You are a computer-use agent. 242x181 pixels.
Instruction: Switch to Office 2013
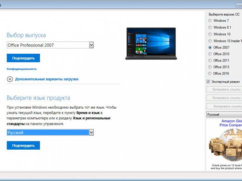click(210, 67)
